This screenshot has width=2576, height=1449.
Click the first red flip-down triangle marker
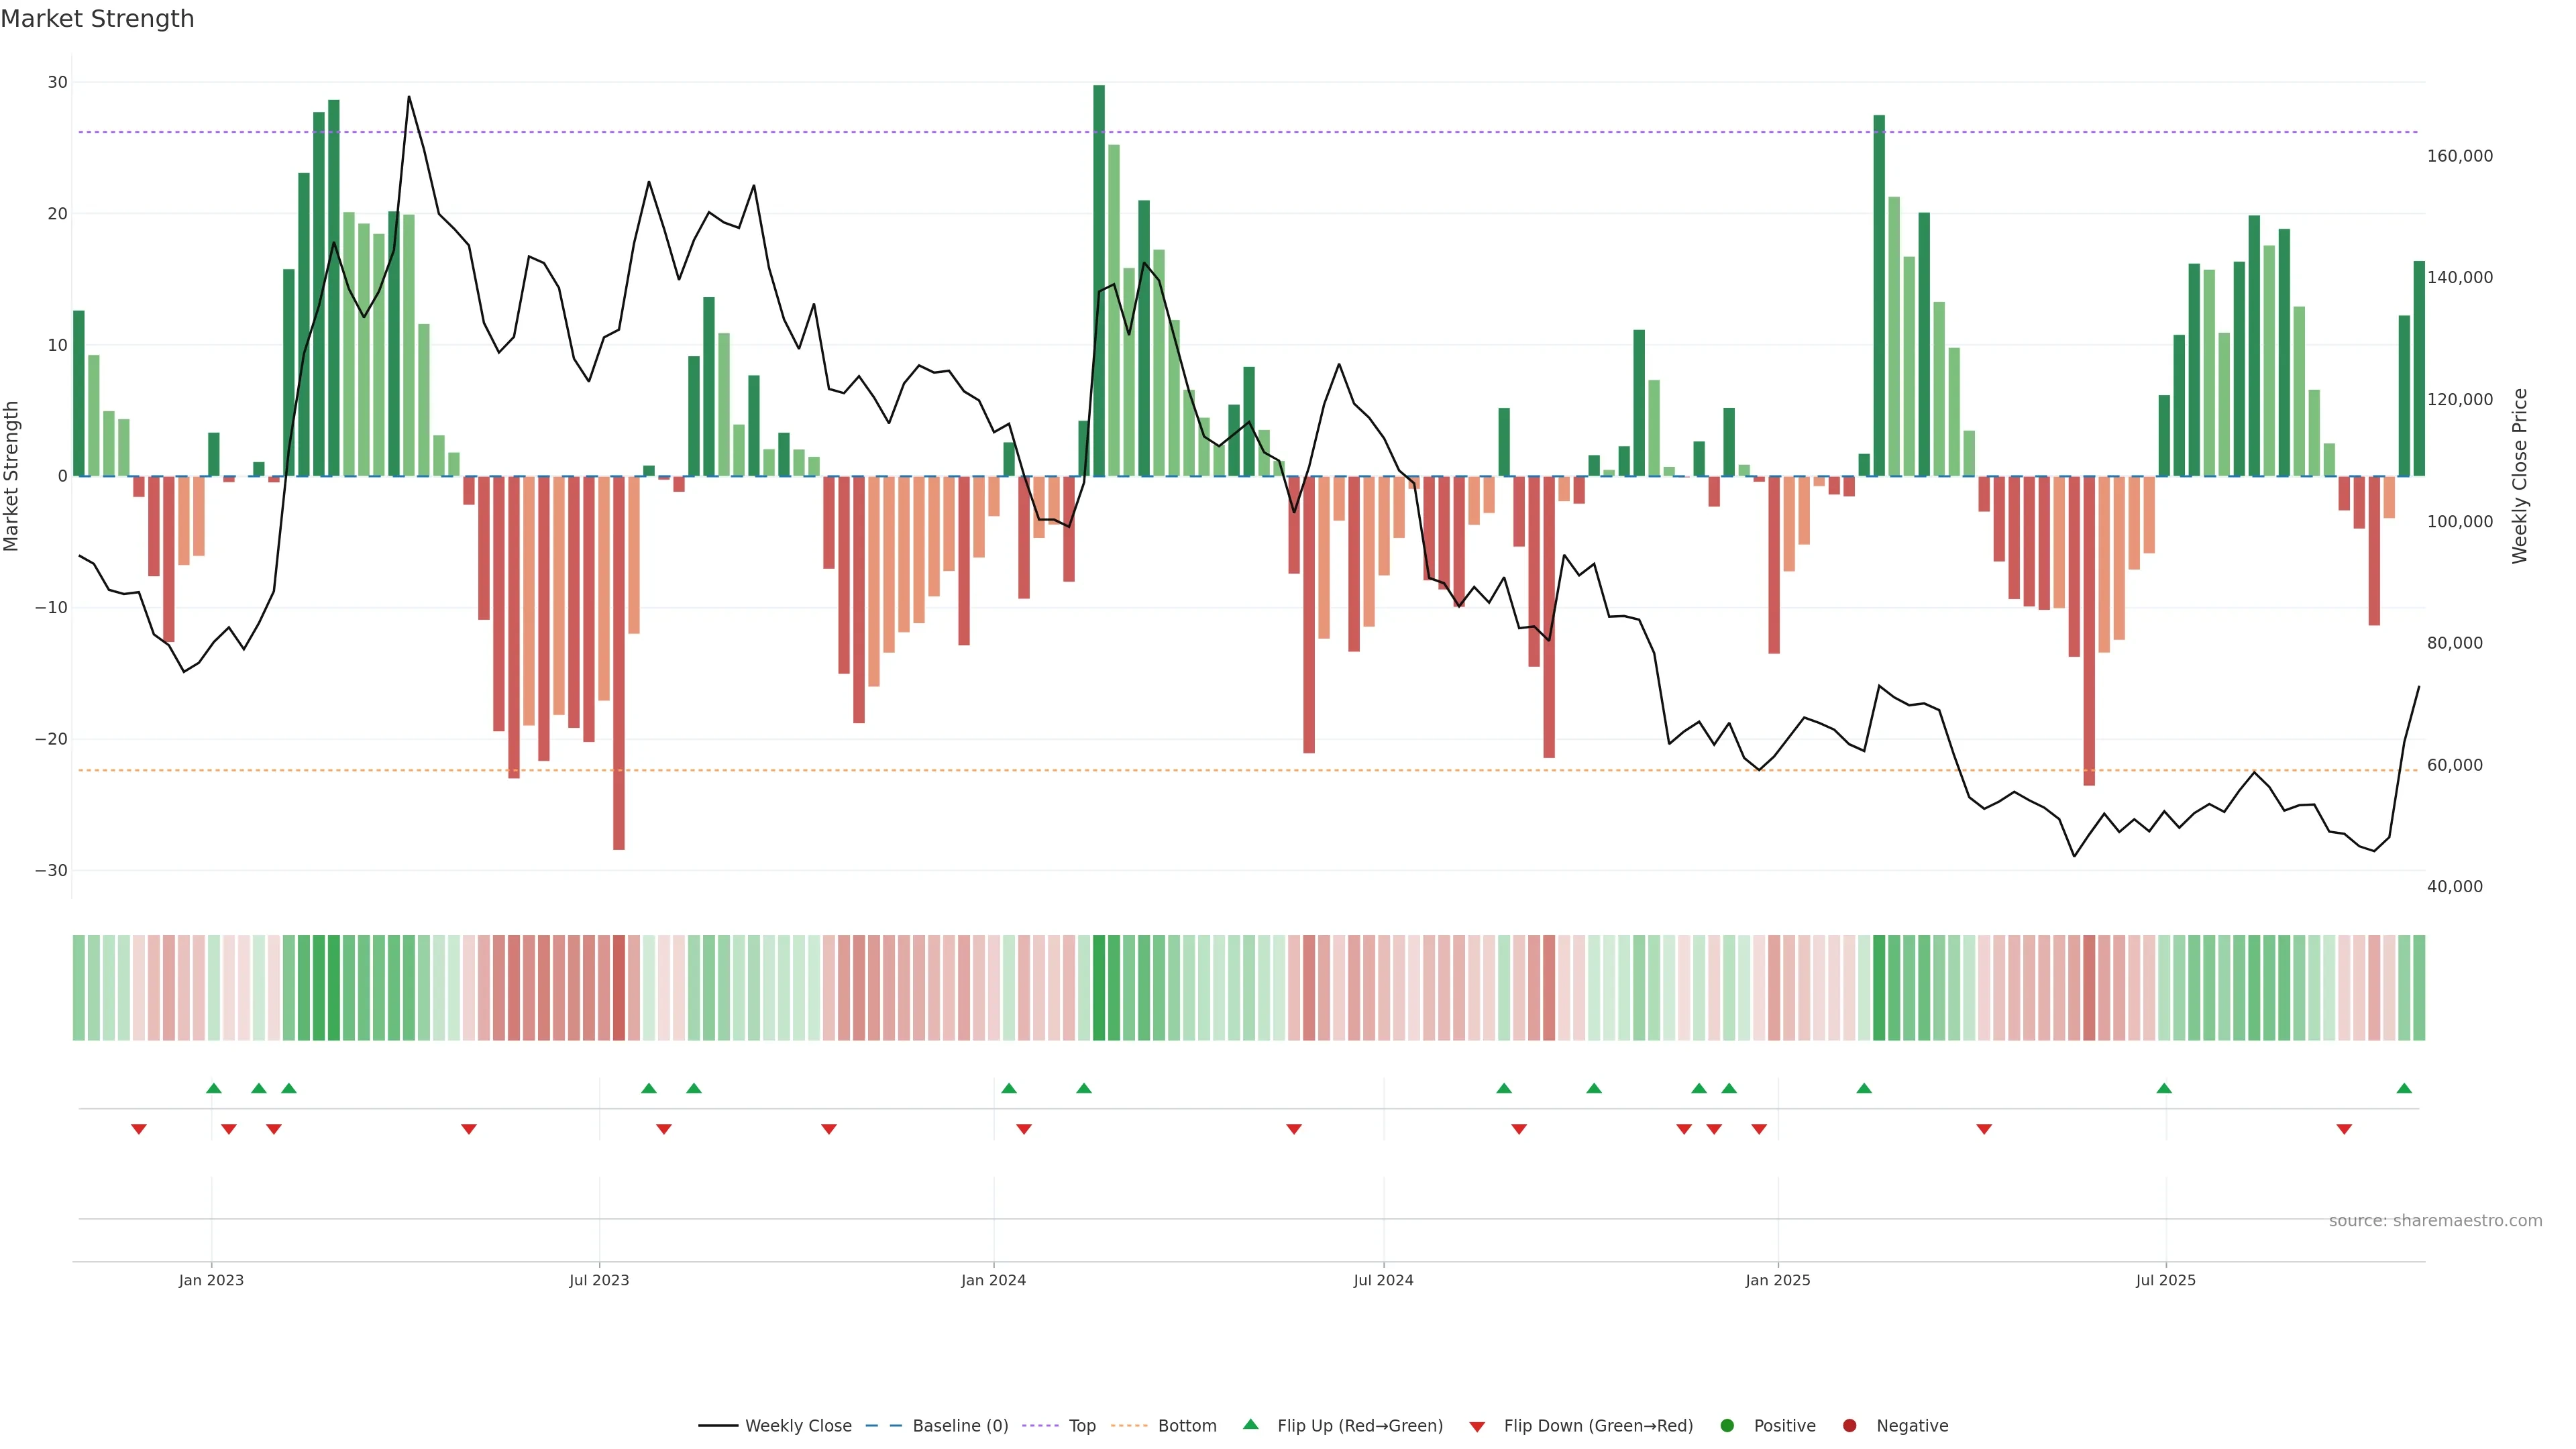point(139,1129)
